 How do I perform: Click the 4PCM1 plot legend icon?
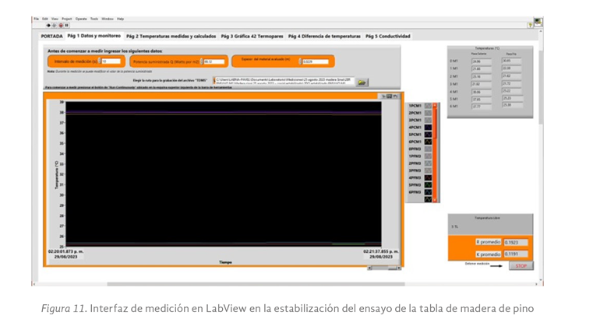click(428, 128)
